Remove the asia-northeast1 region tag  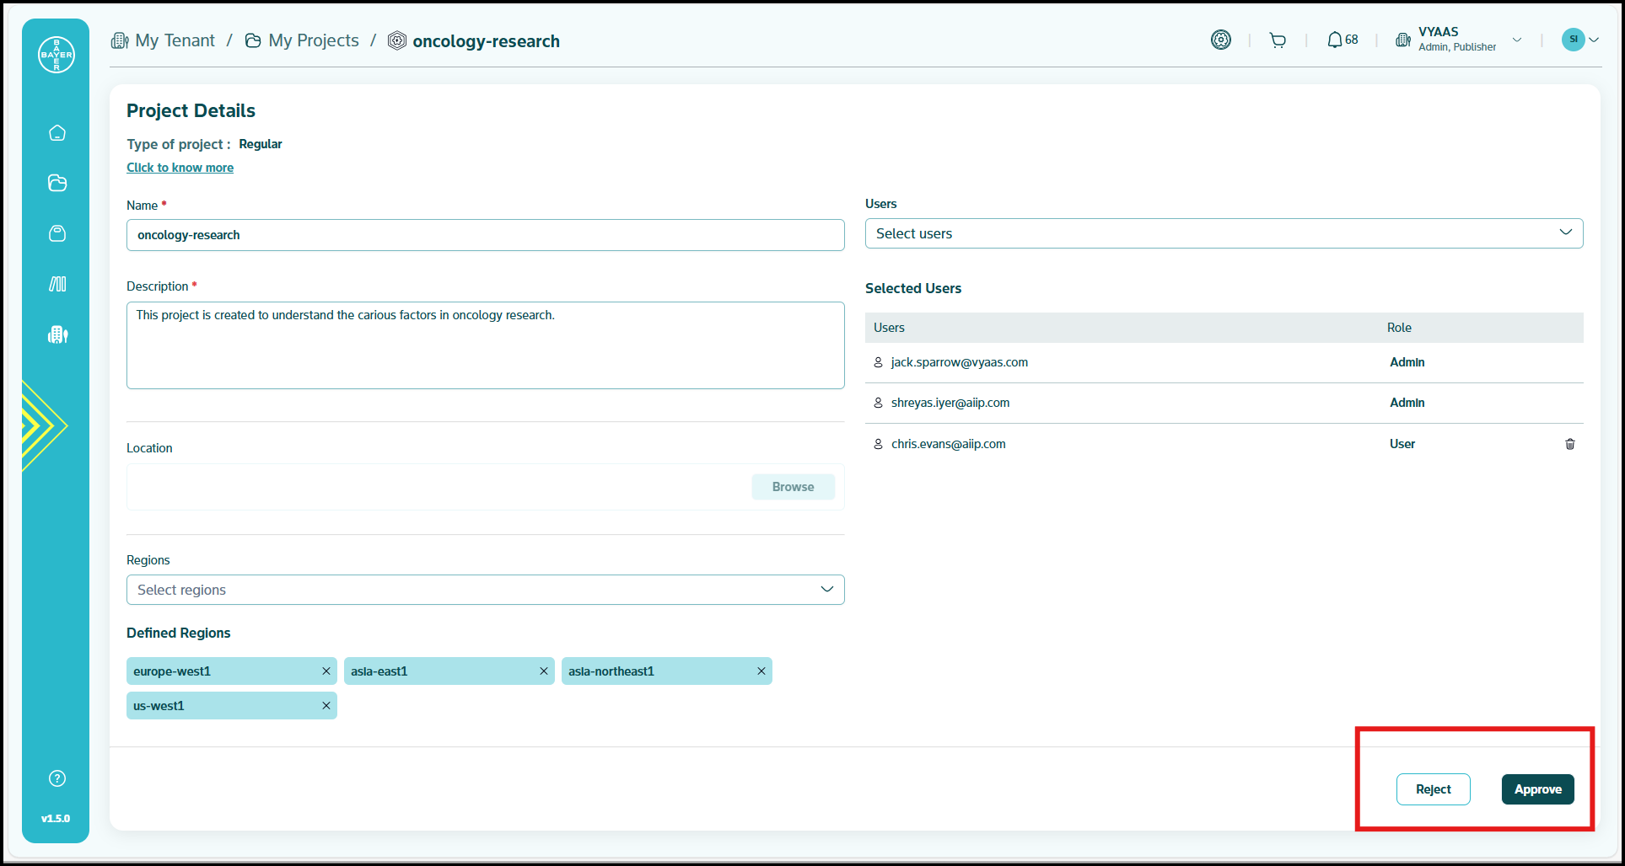[x=761, y=671]
